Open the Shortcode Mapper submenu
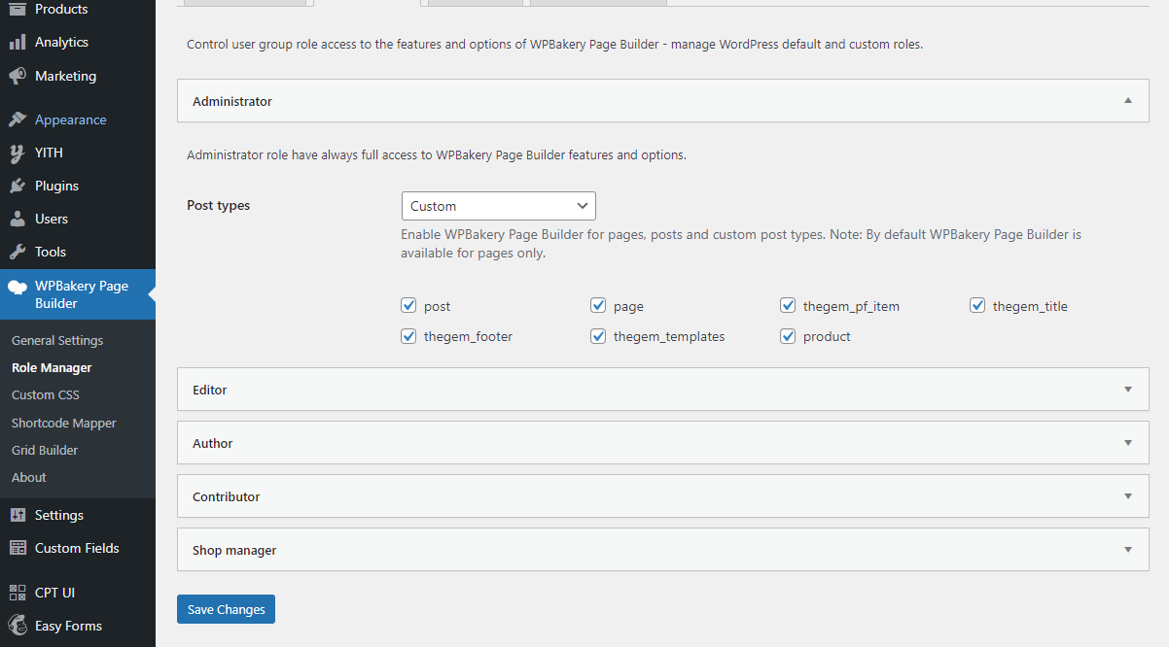 (x=64, y=424)
